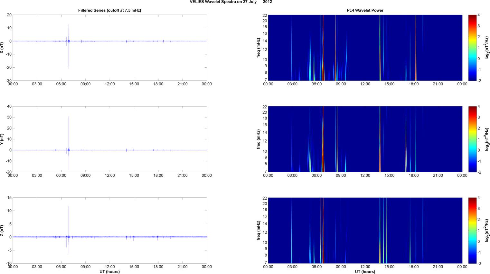Click the colorbar beside bottom wavelet panel
The width and height of the screenshot is (490, 274).
472,231
